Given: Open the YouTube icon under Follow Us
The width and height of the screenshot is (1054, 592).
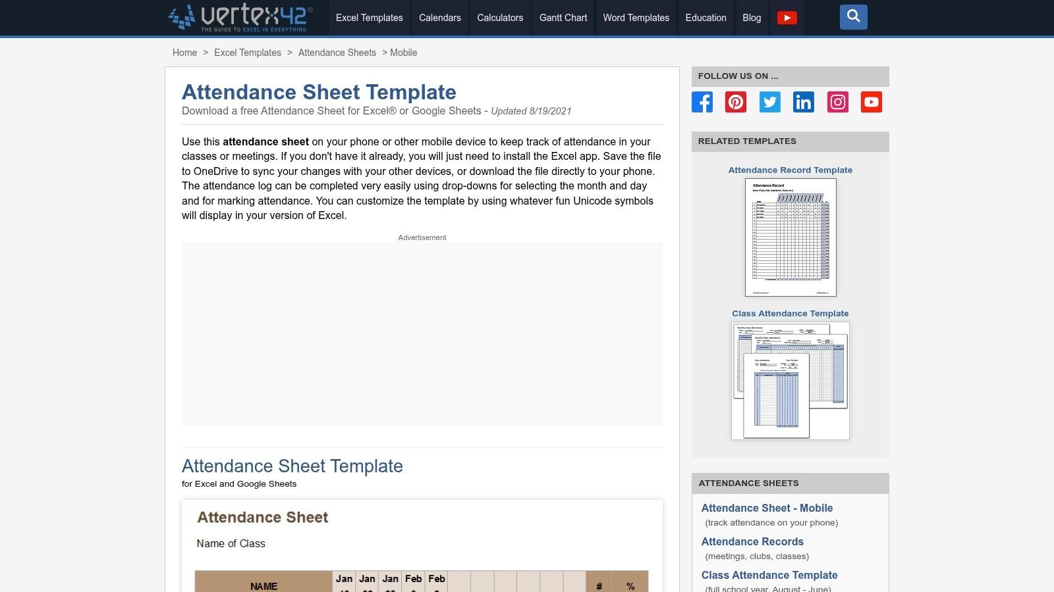Looking at the screenshot, I should coord(871,102).
